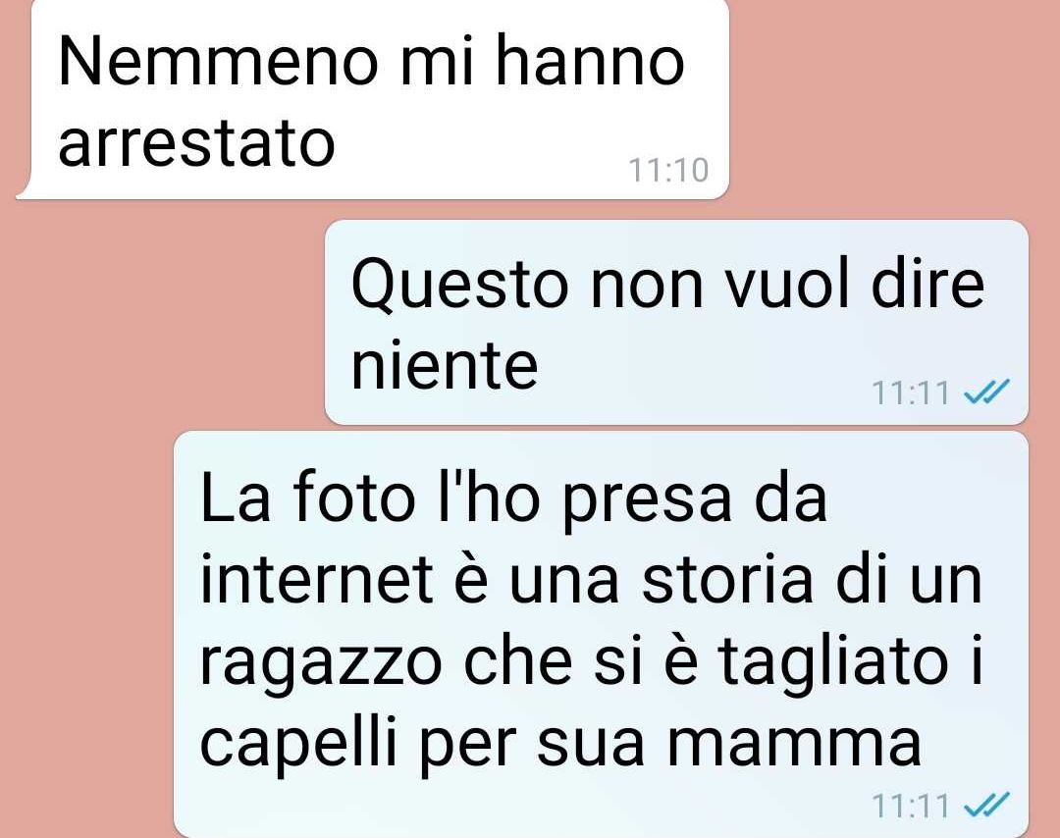Click the word "Nemmeno" in the received bubble
The image size is (1060, 838).
(x=218, y=62)
